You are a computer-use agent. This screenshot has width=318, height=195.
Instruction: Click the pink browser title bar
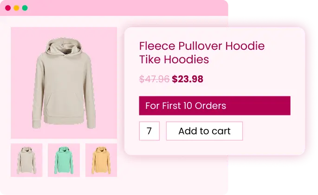(x=114, y=8)
